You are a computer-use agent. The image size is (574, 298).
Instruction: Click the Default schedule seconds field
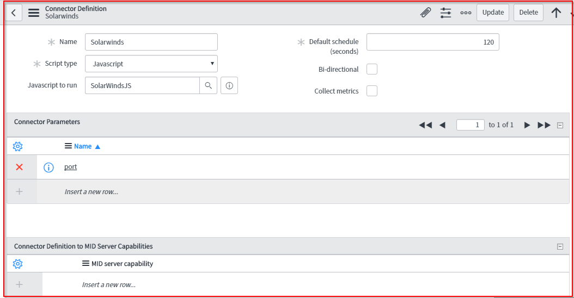tap(433, 42)
